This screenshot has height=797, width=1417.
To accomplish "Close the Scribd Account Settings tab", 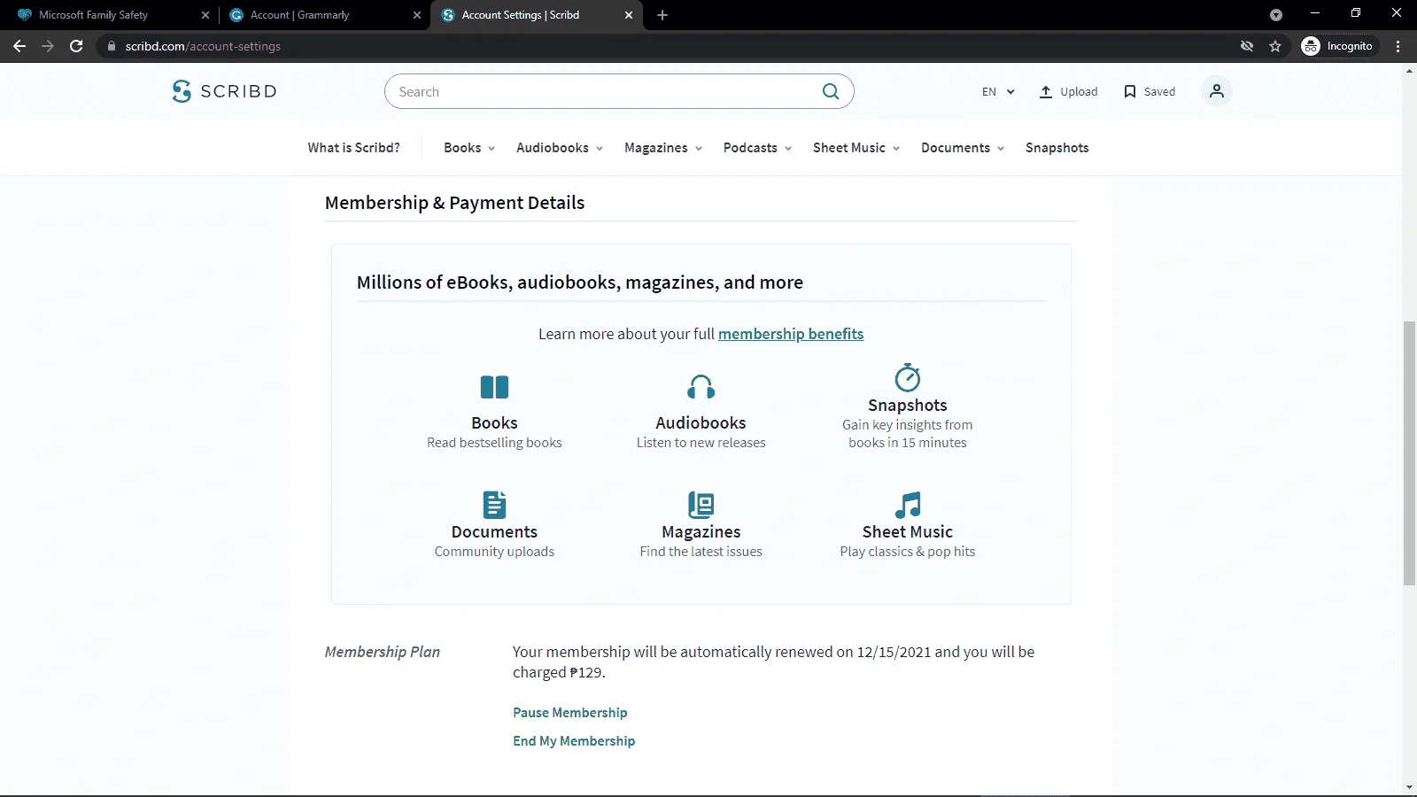I will point(629,15).
